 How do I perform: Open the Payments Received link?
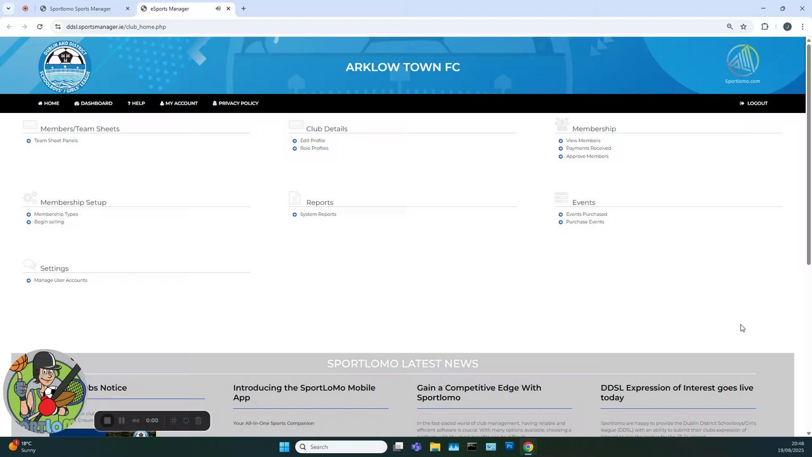589,149
